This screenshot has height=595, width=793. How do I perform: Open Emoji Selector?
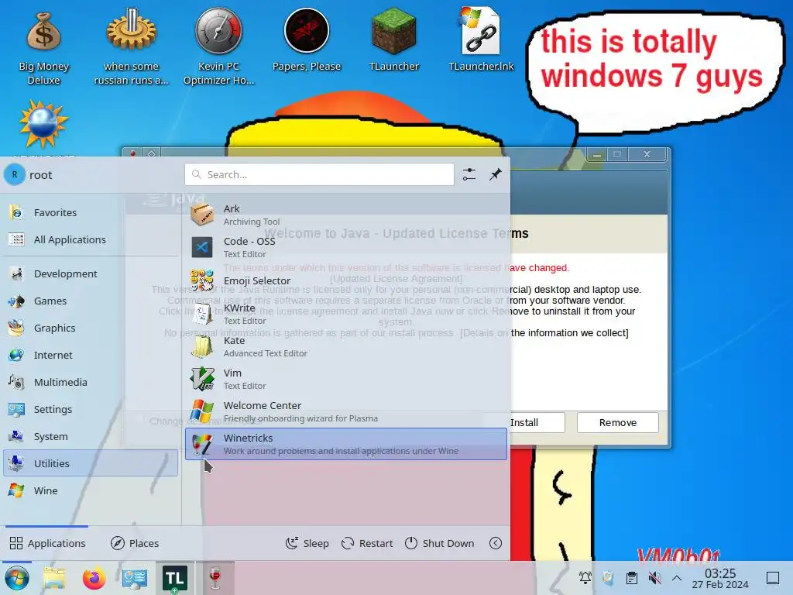346,280
